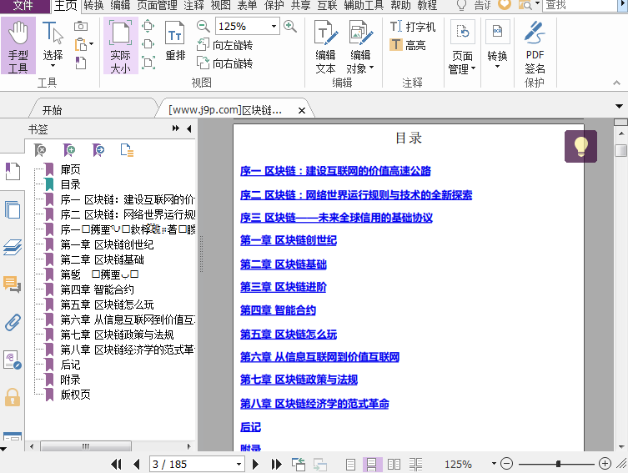
Task: Open the Page Management menu
Action: (x=462, y=48)
